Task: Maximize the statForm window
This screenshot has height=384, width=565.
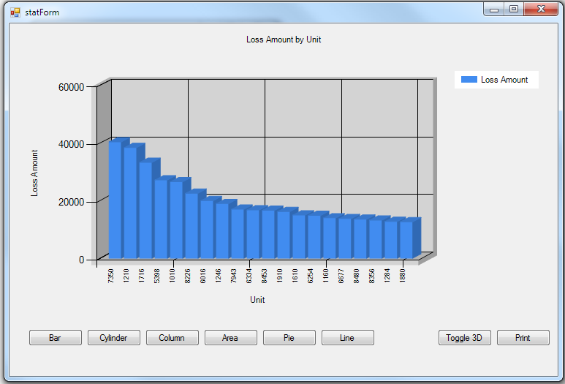Action: click(x=514, y=9)
